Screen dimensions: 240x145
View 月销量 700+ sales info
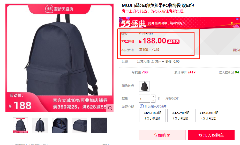coord(141,72)
